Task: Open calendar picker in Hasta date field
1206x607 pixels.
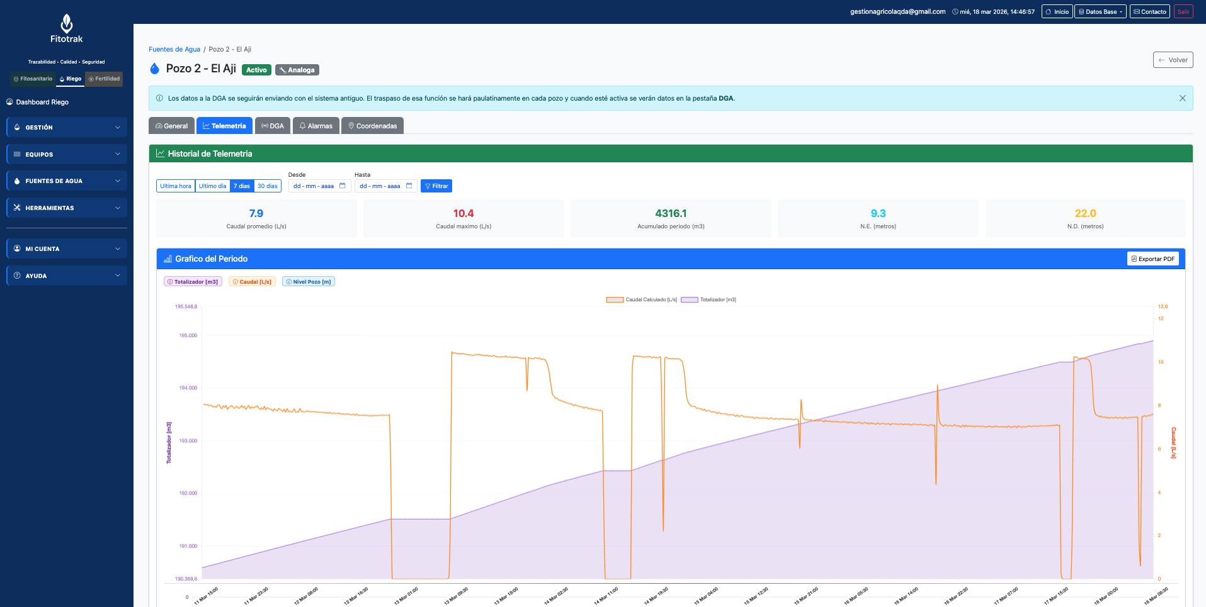Action: coord(409,186)
